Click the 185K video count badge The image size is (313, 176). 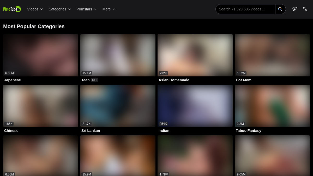[x=9, y=124]
